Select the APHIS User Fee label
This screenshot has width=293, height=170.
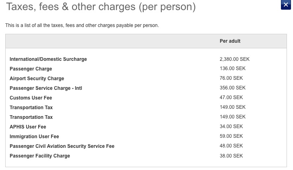(x=28, y=127)
